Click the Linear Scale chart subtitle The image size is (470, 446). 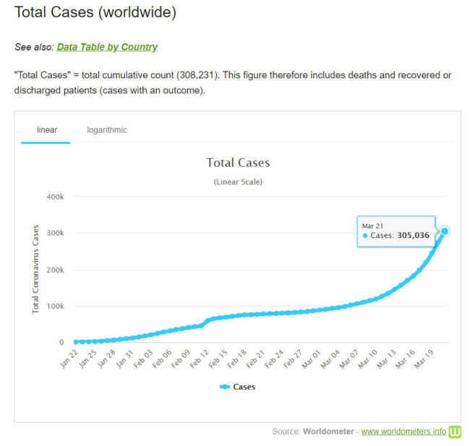(x=238, y=181)
